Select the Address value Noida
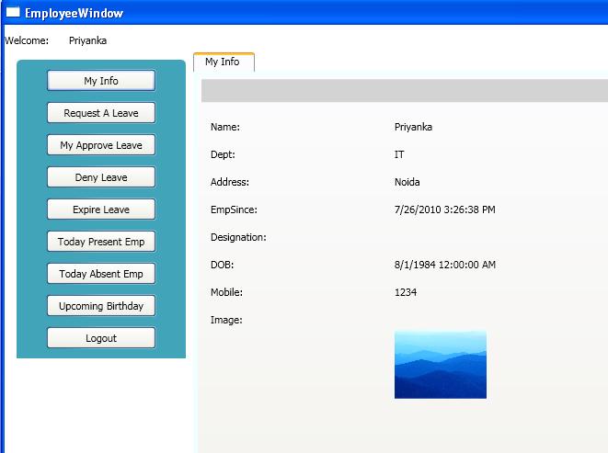Image resolution: width=608 pixels, height=453 pixels. [x=407, y=182]
